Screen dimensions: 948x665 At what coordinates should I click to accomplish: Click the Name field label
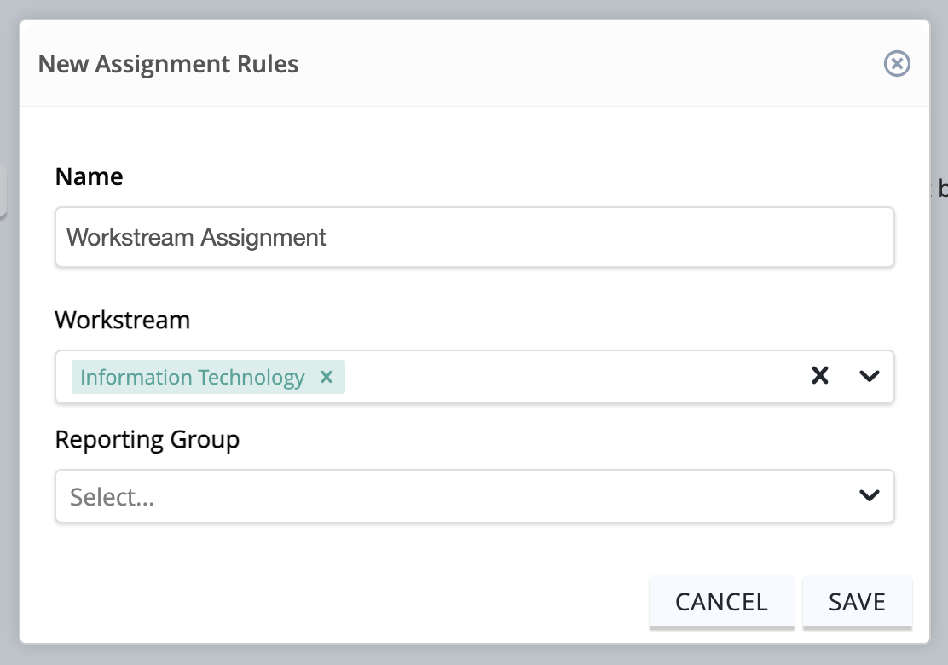(x=89, y=176)
